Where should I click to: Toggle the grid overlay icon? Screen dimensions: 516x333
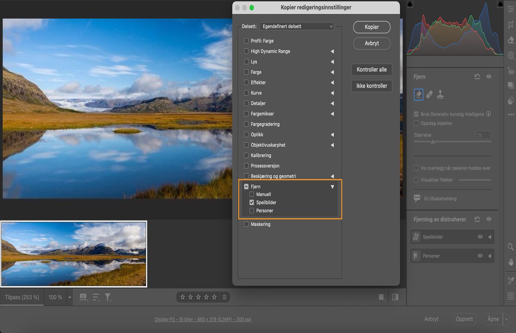pyautogui.click(x=511, y=296)
